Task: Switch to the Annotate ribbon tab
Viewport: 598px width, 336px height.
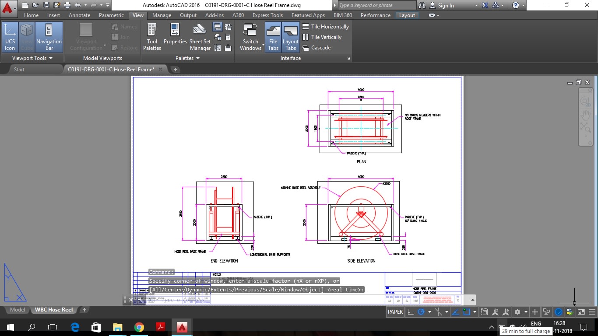Action: click(79, 15)
